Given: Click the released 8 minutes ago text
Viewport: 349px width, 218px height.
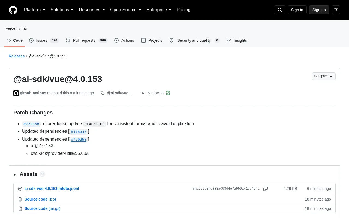Looking at the screenshot, I should [70, 93].
